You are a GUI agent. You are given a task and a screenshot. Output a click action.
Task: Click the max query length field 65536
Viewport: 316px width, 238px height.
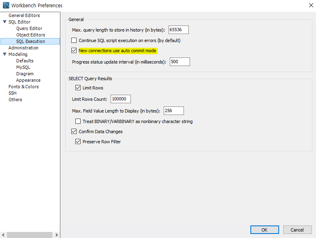tap(179, 30)
